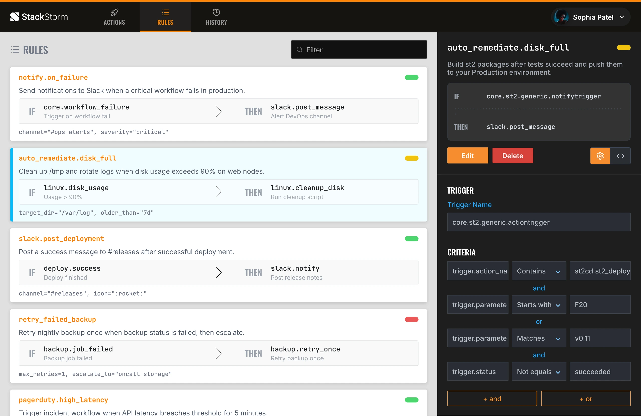The width and height of the screenshot is (641, 416).
Task: Click the orange Edit button
Action: point(467,156)
